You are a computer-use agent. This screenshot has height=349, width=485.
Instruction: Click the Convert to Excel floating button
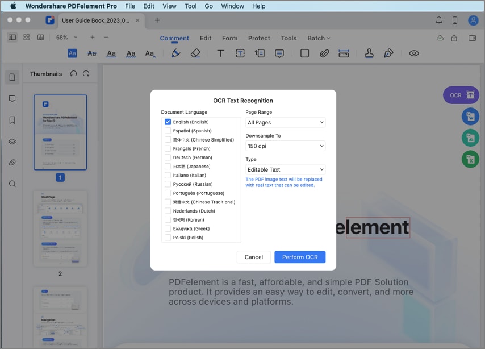(x=470, y=159)
